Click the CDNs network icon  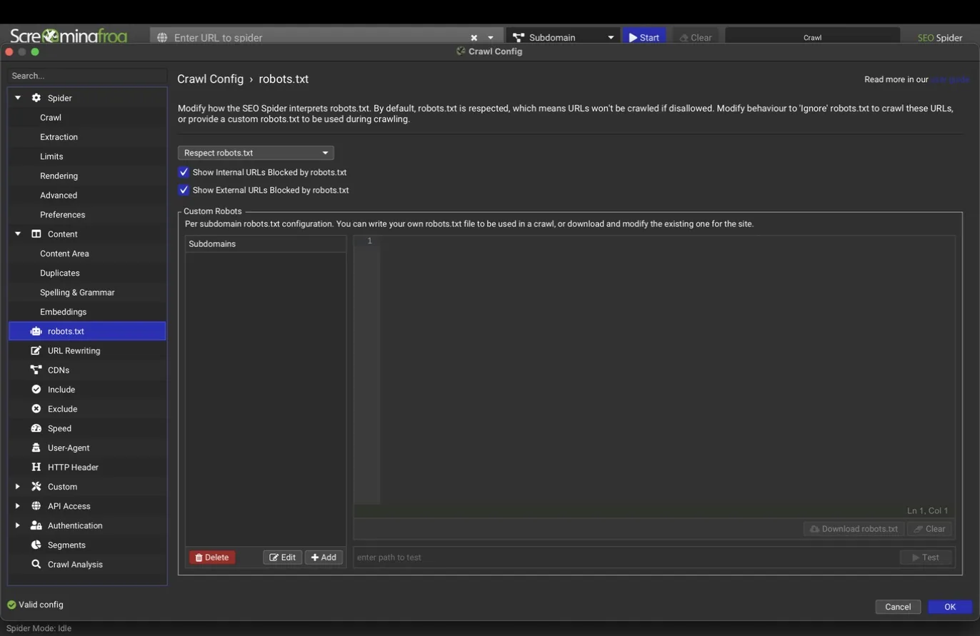[x=36, y=370]
